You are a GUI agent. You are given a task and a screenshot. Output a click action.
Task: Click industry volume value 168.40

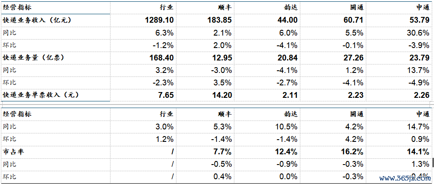point(162,58)
